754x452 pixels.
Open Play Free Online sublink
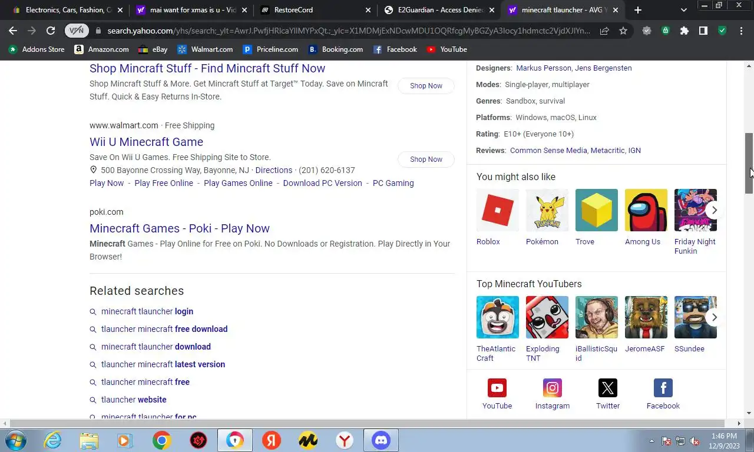164,183
